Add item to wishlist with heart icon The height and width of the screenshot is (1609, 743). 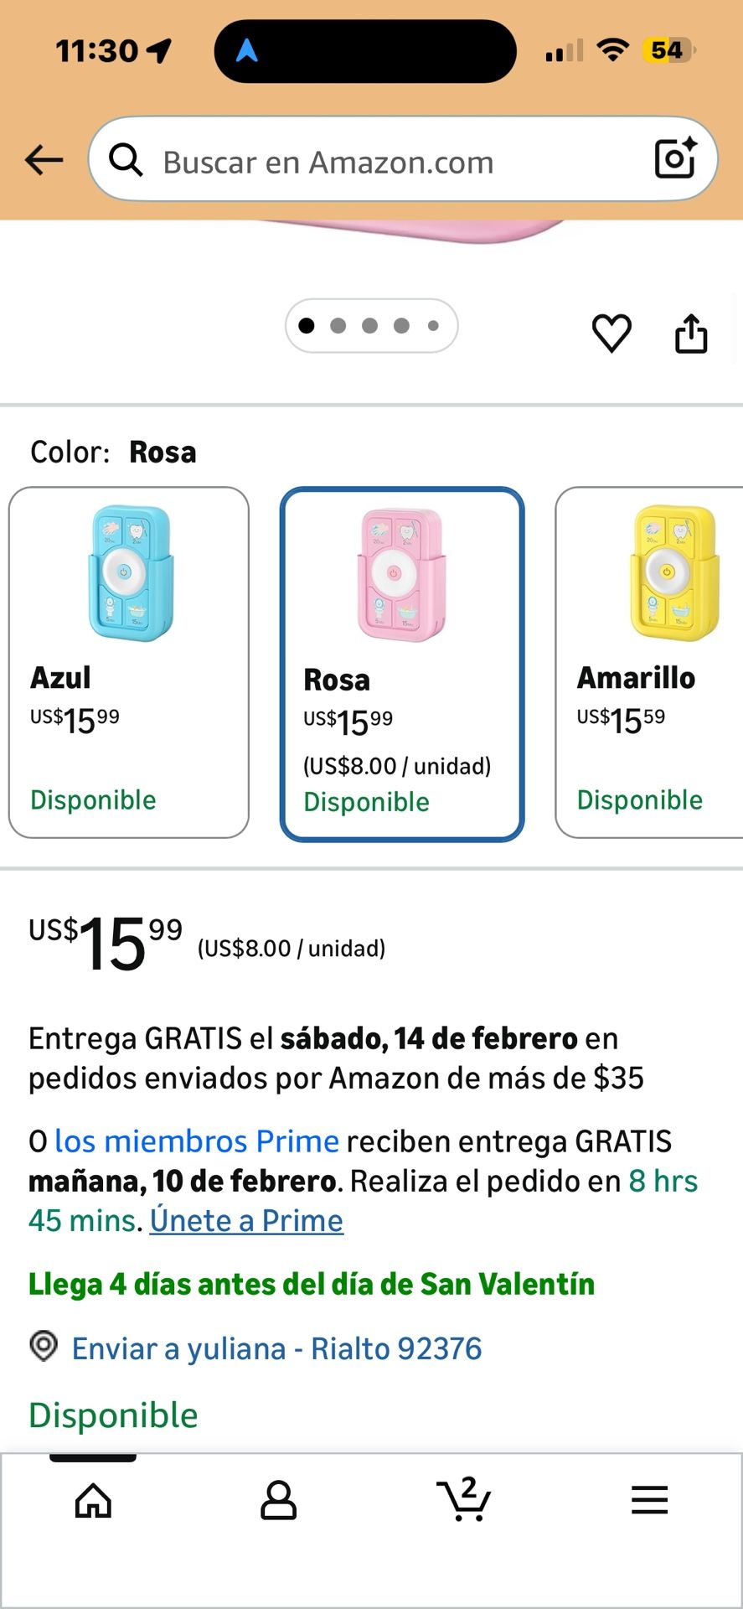(611, 333)
